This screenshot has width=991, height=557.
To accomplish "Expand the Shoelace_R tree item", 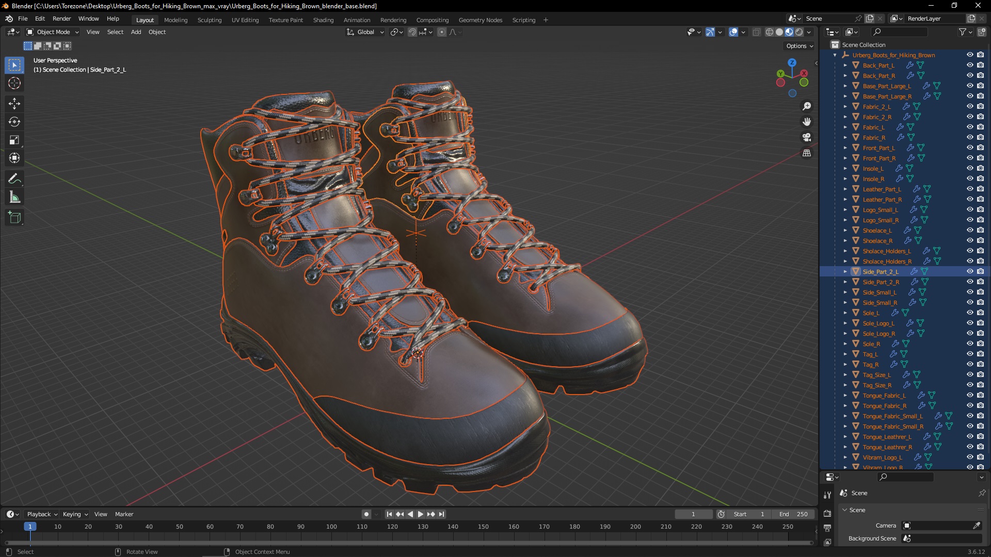I will [845, 240].
